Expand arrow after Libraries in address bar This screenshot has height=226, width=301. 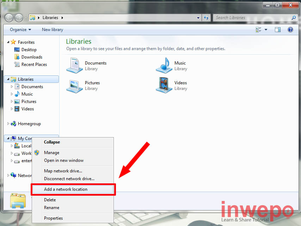coord(62,18)
